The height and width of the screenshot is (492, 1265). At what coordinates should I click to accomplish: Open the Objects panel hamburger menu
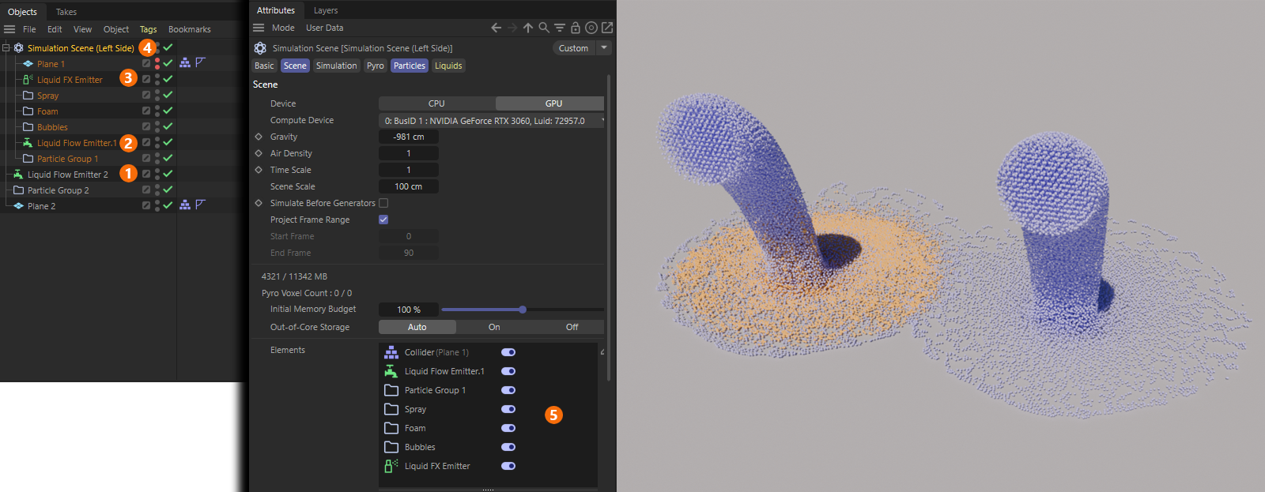(x=9, y=29)
